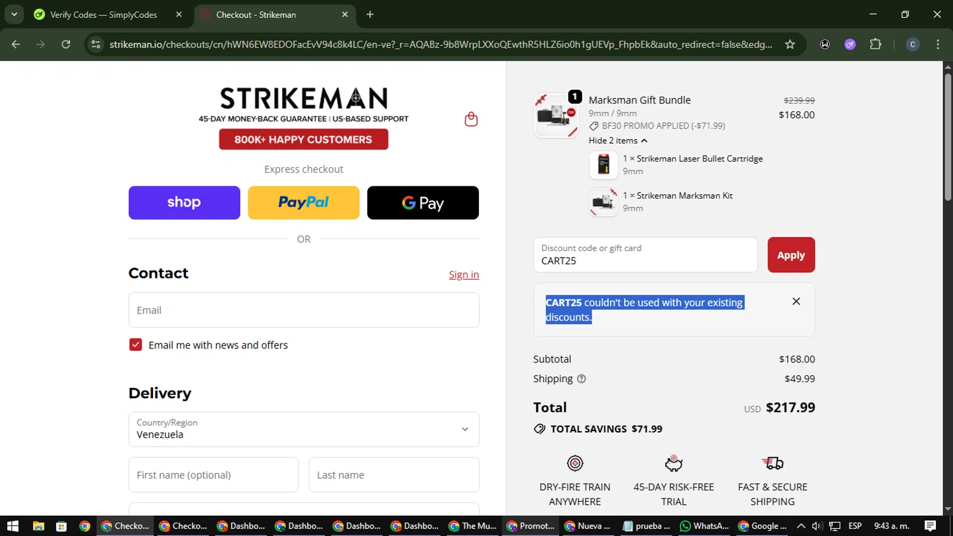Pay with Google Pay express button

click(423, 203)
